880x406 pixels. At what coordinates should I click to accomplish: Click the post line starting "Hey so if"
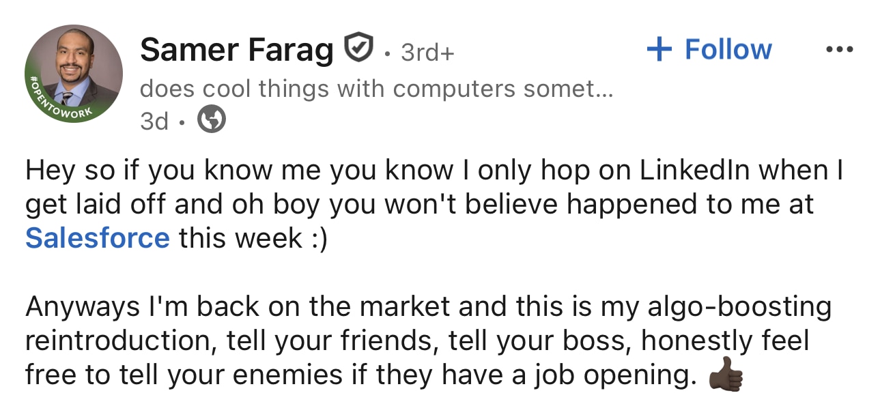[434, 171]
